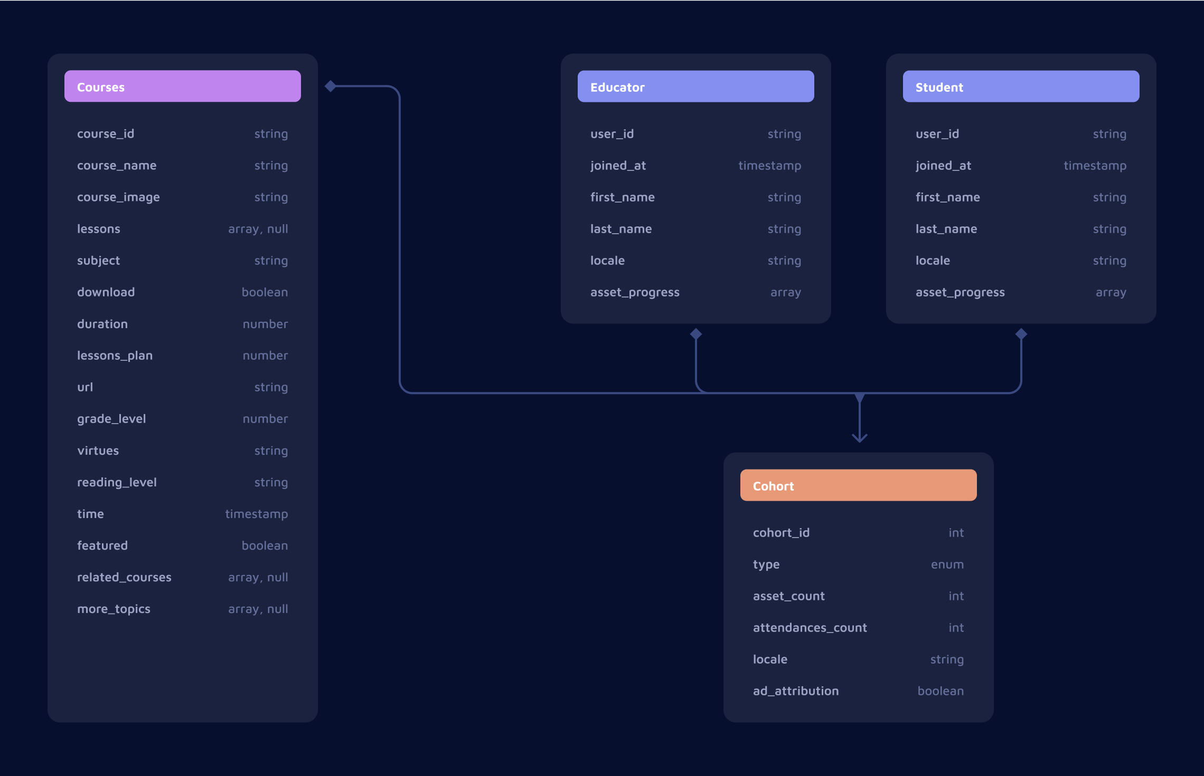The image size is (1204, 776).
Task: Click the cohort_id int field row
Action: point(859,532)
